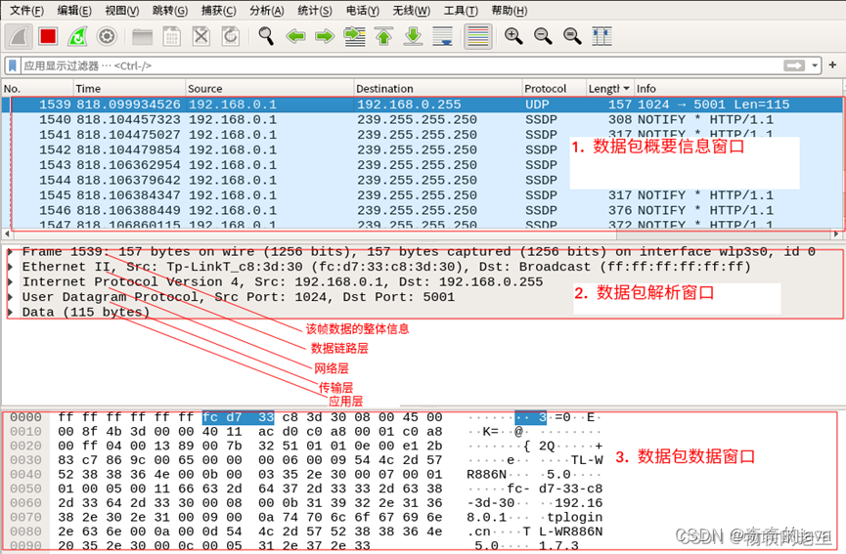Expand the User Datagram Protocol node
Screen dimensions: 846x554
[x=10, y=297]
